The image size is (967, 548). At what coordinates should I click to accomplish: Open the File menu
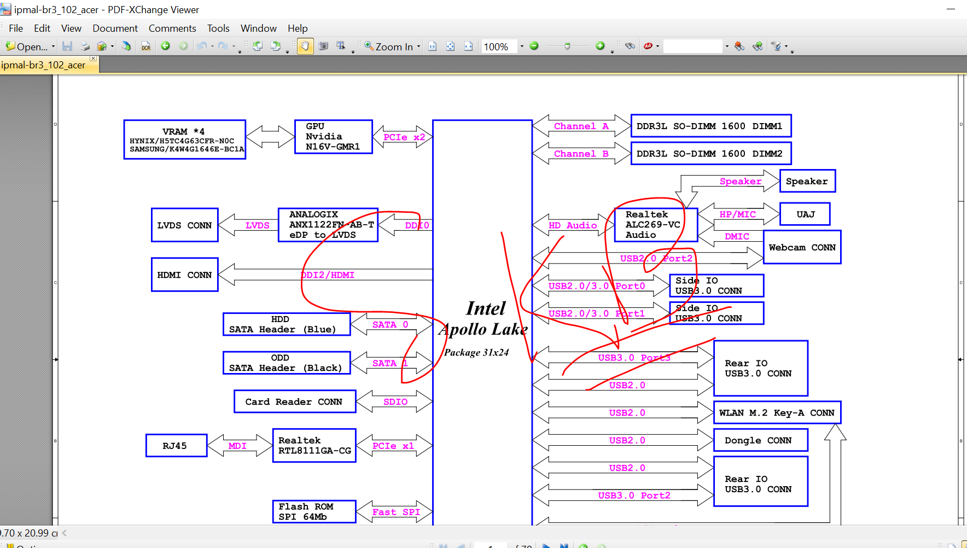(16, 28)
